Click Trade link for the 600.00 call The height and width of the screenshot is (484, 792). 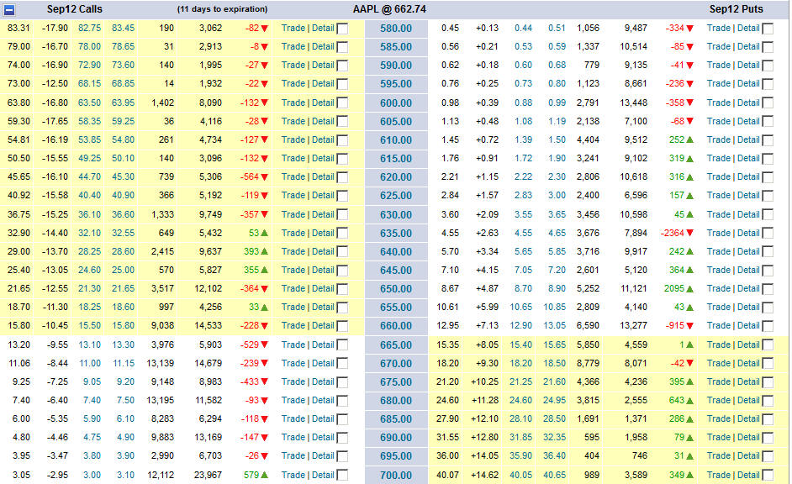tap(293, 103)
